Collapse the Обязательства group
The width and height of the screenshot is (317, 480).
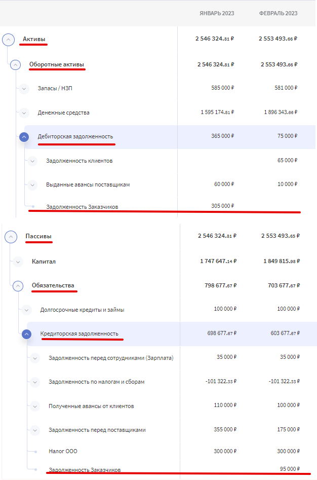[x=18, y=286]
